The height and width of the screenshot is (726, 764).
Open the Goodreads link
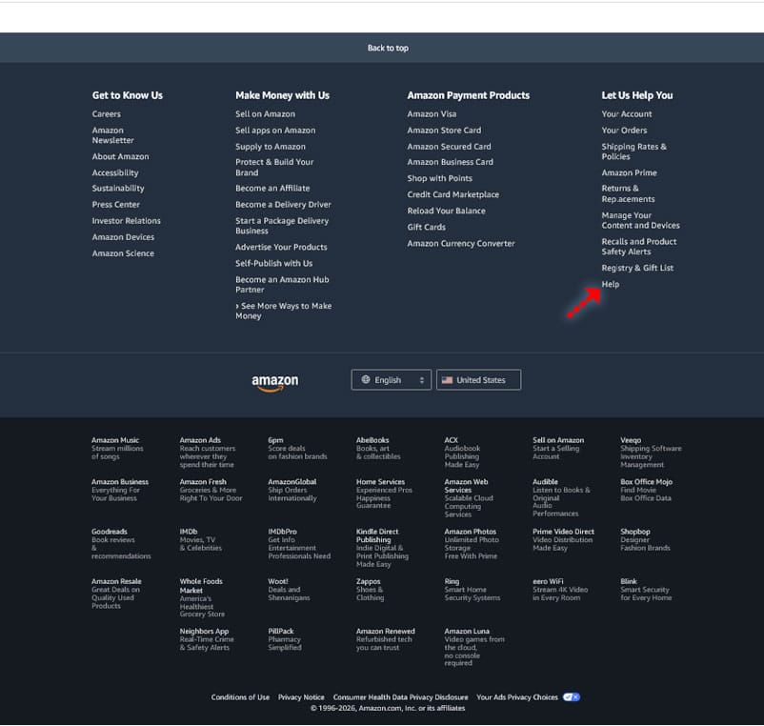121,544
